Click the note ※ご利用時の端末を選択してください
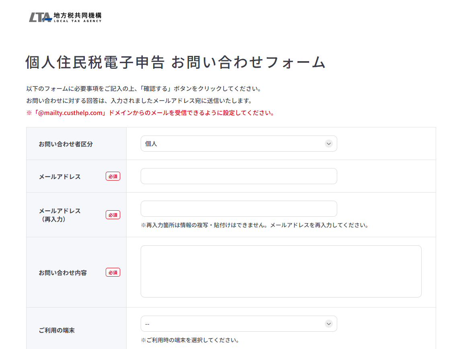The height and width of the screenshot is (349, 453). click(x=190, y=340)
